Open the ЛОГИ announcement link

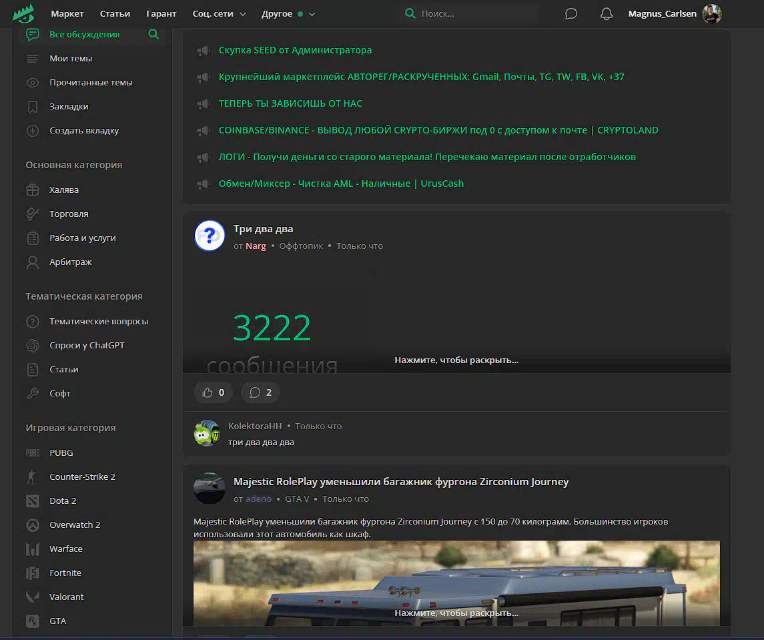coord(427,157)
